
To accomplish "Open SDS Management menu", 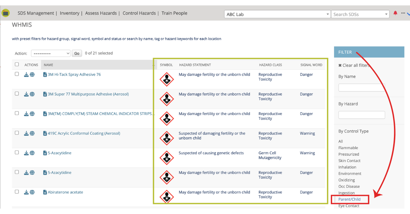I will click(36, 13).
